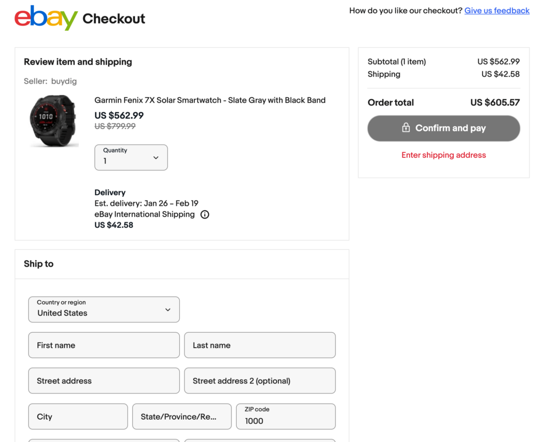
Task: Click the Country or region chevron arrow
Action: click(x=168, y=310)
